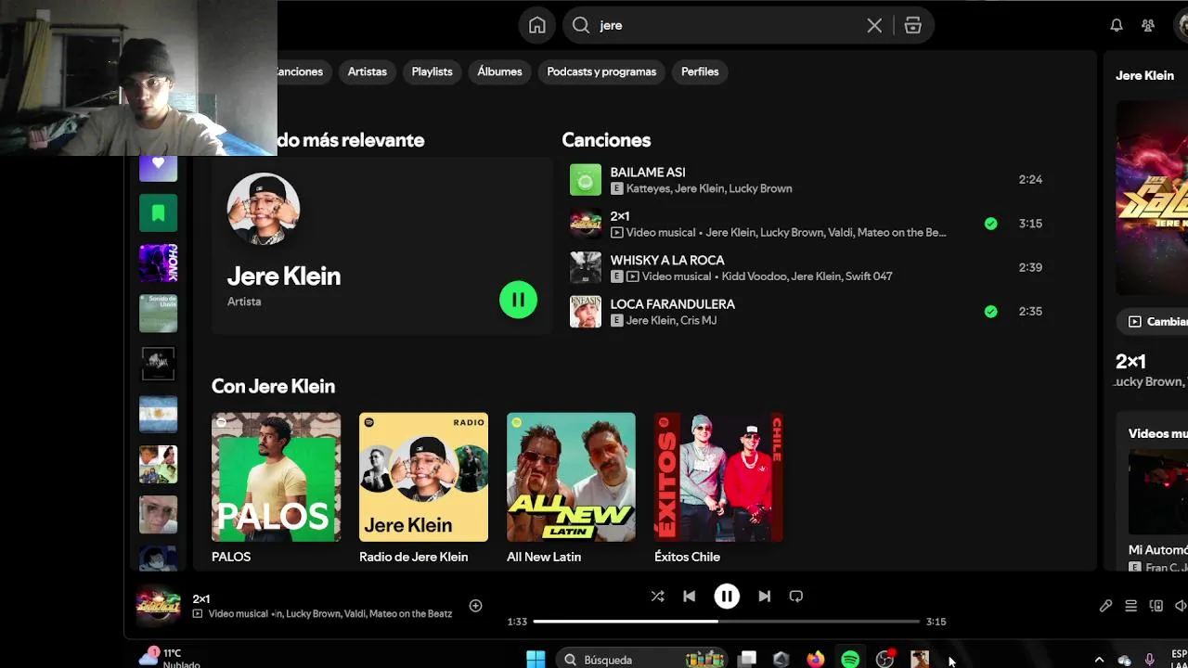
Task: Filter results by Perfiles
Action: 700,71
